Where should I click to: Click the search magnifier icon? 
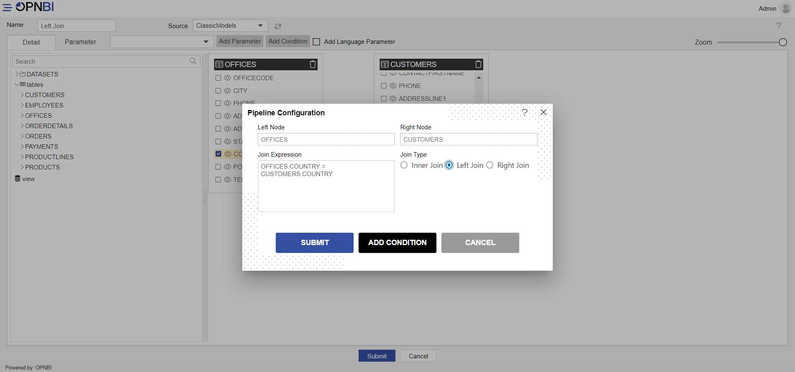[x=193, y=61]
